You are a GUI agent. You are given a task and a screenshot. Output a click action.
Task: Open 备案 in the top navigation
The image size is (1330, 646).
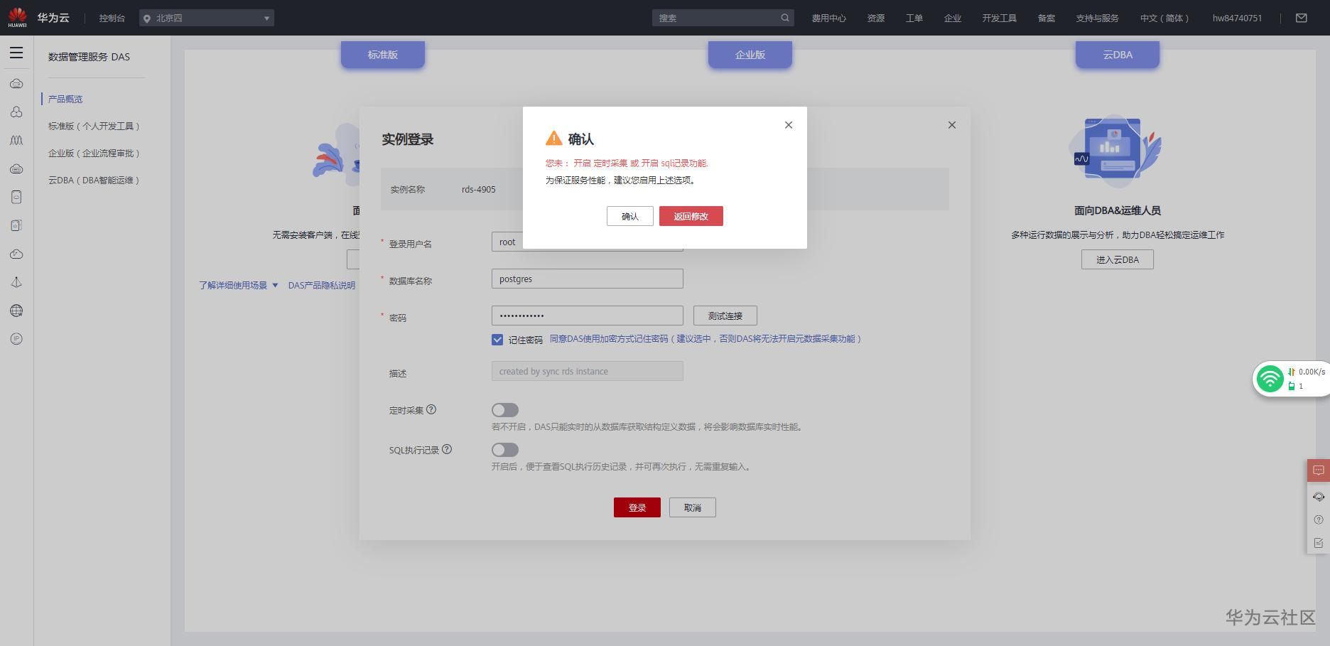pos(1047,18)
